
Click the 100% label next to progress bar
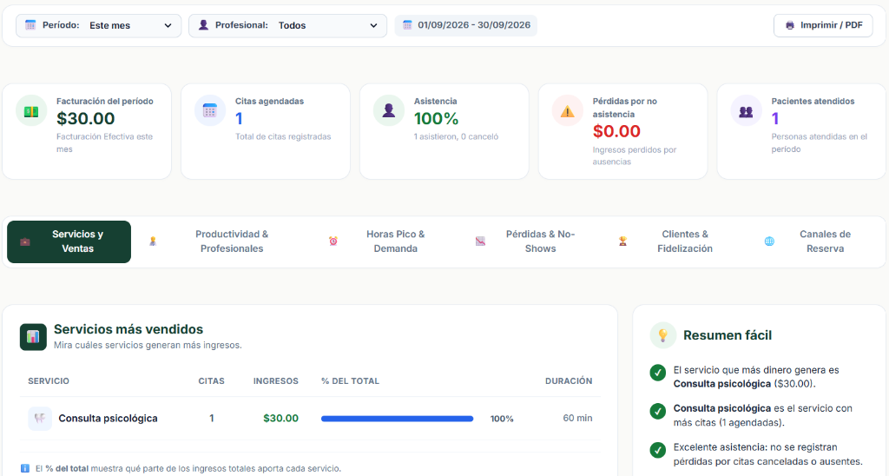coord(502,419)
